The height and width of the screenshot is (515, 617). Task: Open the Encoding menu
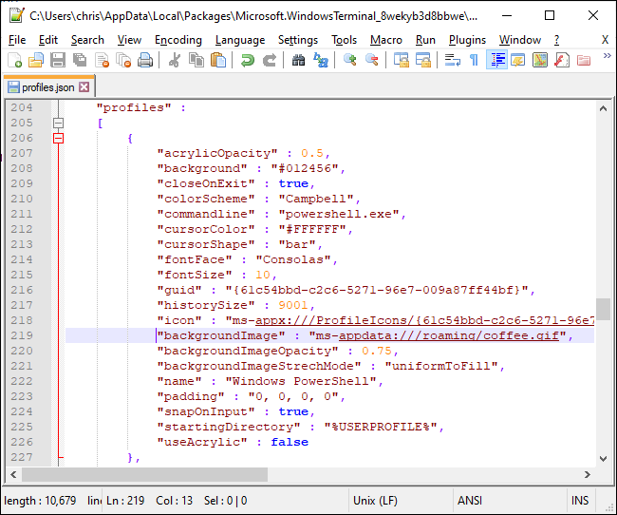click(178, 40)
